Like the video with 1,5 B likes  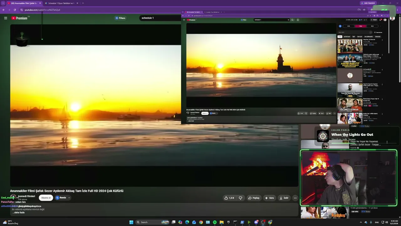pos(229,198)
